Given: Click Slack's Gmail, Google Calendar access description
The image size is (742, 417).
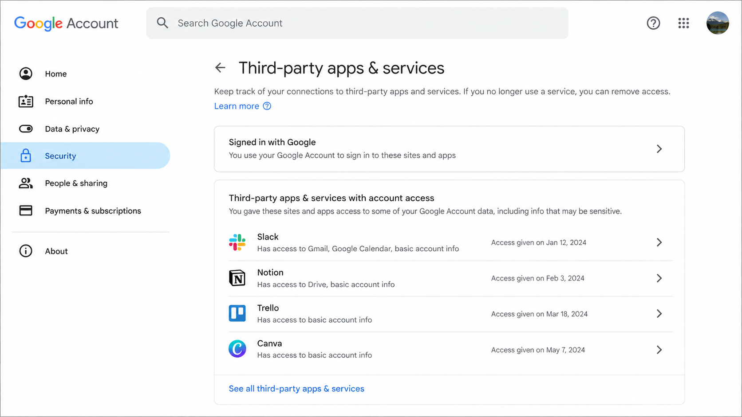Looking at the screenshot, I should click(358, 249).
